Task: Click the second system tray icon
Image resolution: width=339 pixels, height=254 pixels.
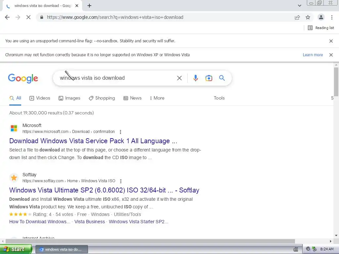Action: [315, 249]
